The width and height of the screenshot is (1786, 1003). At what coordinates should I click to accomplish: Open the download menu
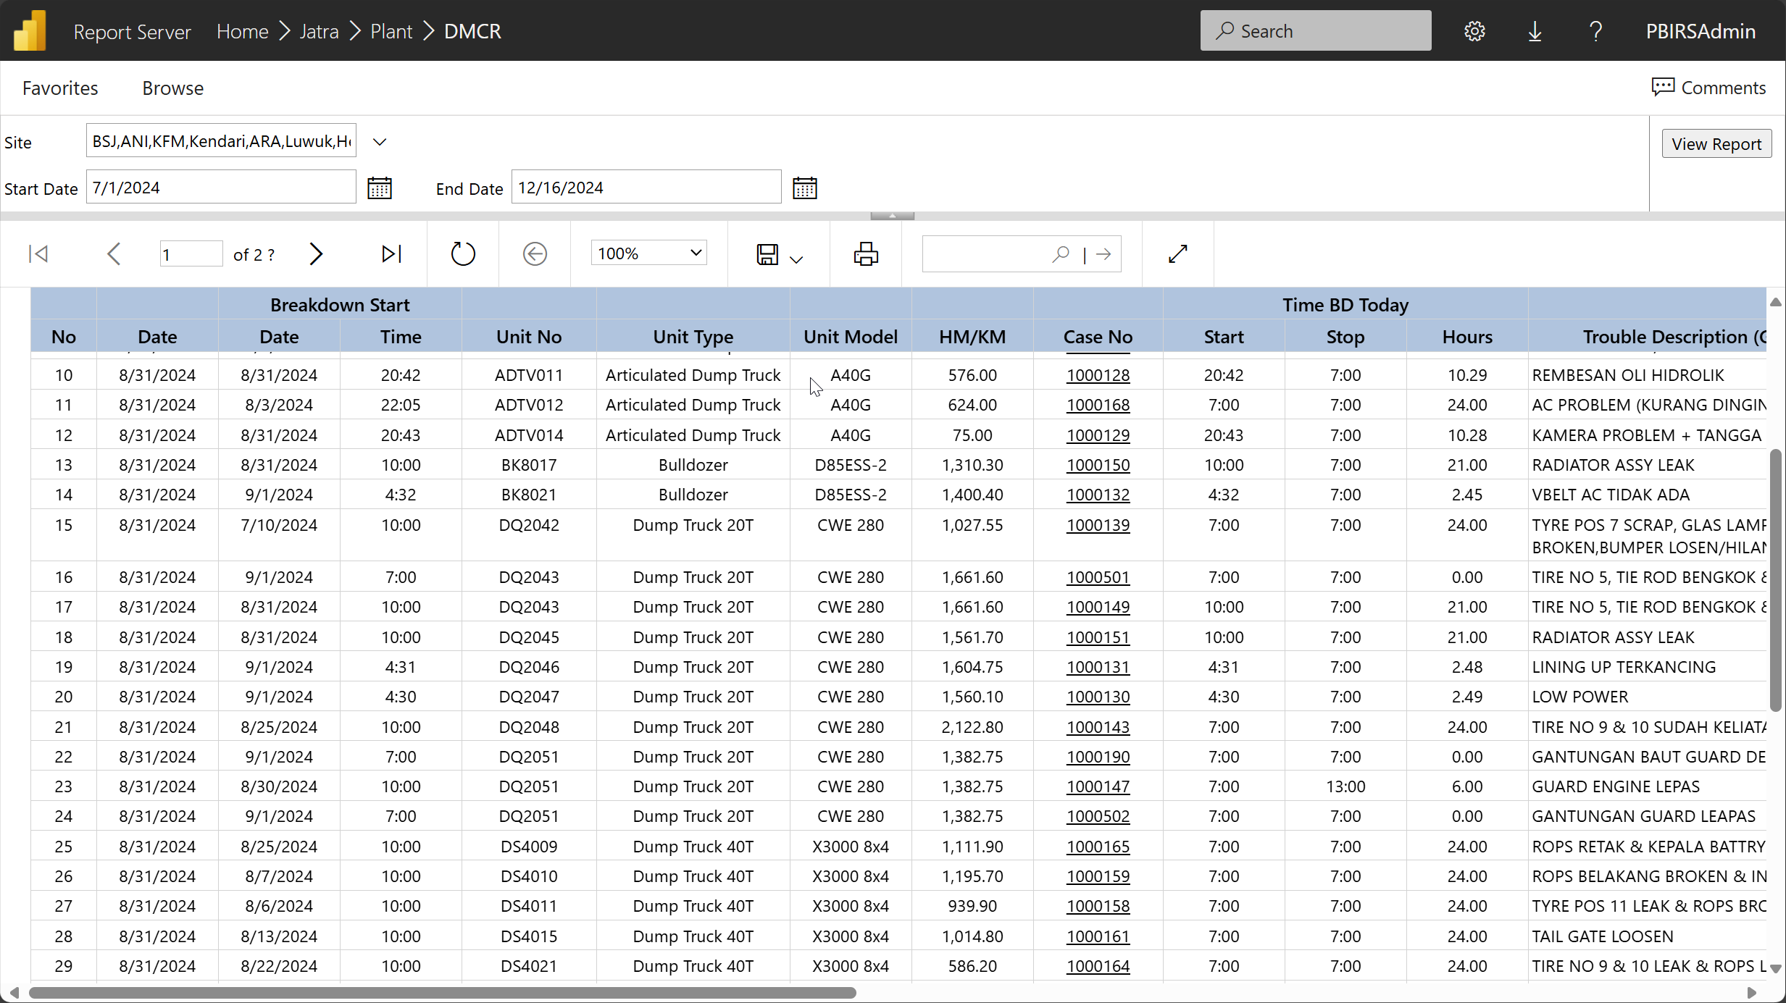point(1535,31)
